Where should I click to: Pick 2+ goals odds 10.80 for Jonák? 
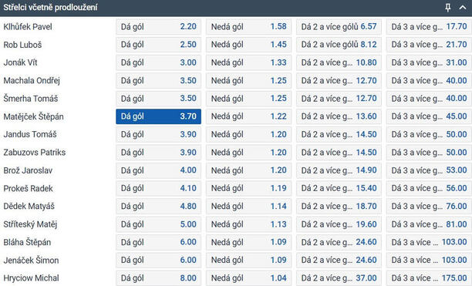coord(339,62)
